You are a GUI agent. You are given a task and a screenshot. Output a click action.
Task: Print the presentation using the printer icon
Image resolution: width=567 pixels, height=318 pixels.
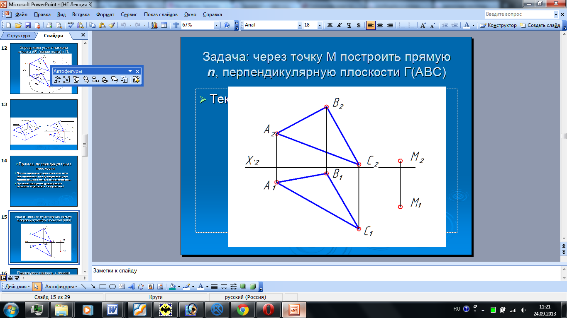click(x=49, y=25)
